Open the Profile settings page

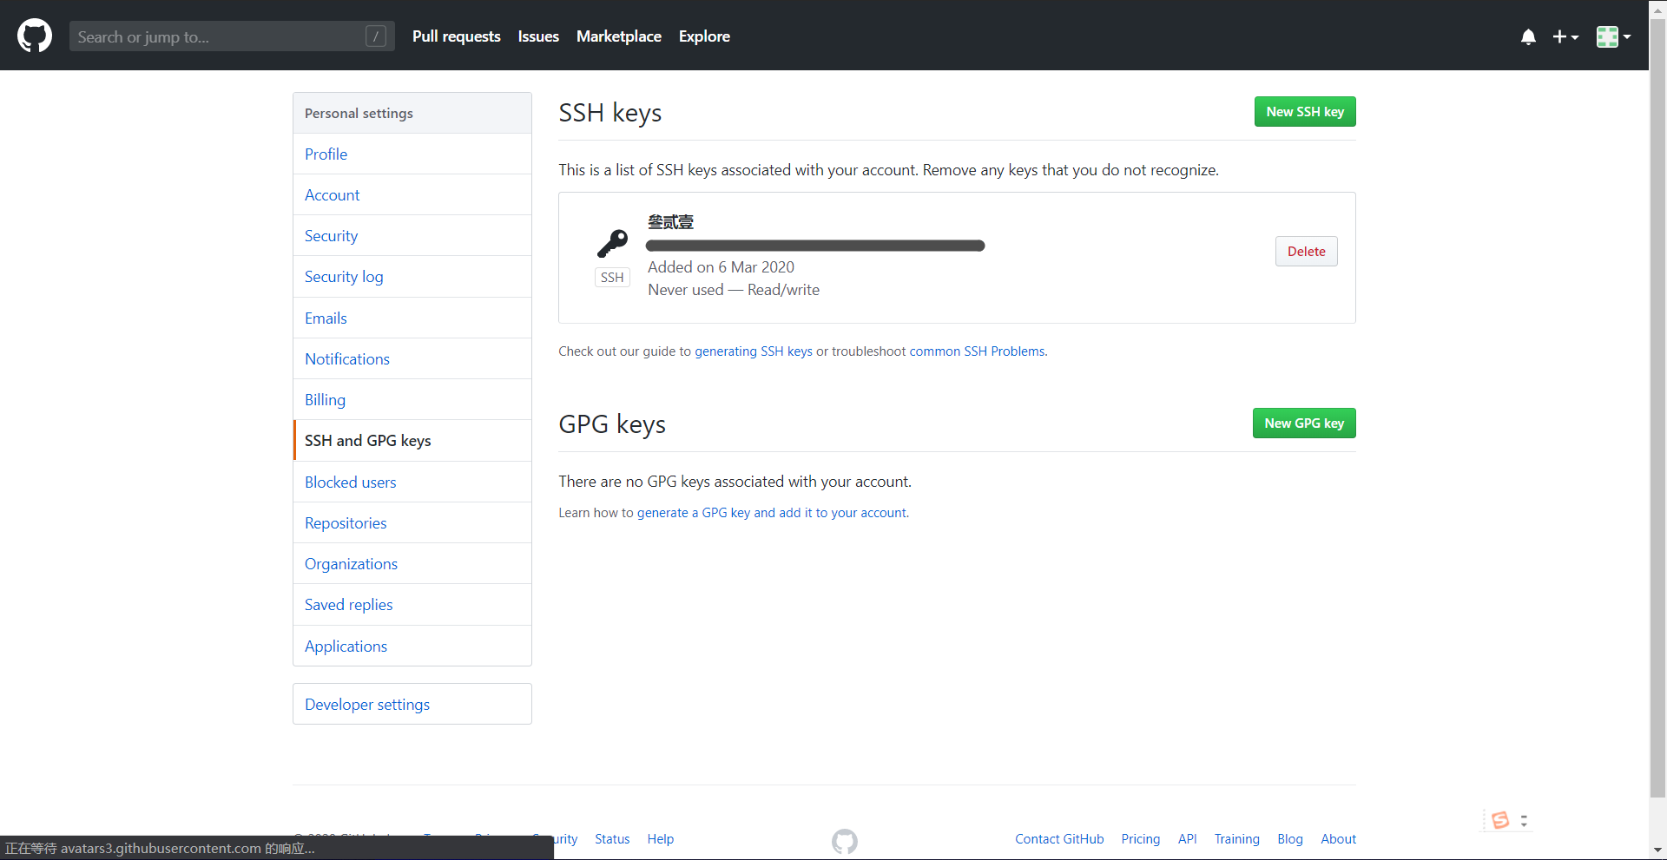pyautogui.click(x=412, y=154)
